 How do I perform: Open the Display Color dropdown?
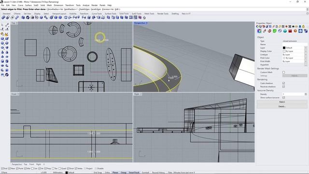306,51
